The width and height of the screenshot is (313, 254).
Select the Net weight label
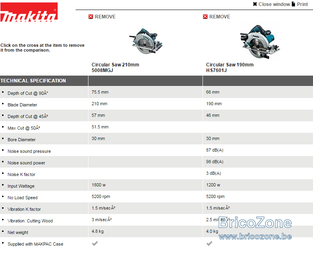click(x=18, y=232)
